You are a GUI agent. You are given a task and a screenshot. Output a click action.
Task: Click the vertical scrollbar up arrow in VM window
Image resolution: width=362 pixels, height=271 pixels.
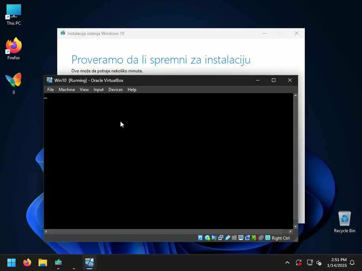pos(296,95)
